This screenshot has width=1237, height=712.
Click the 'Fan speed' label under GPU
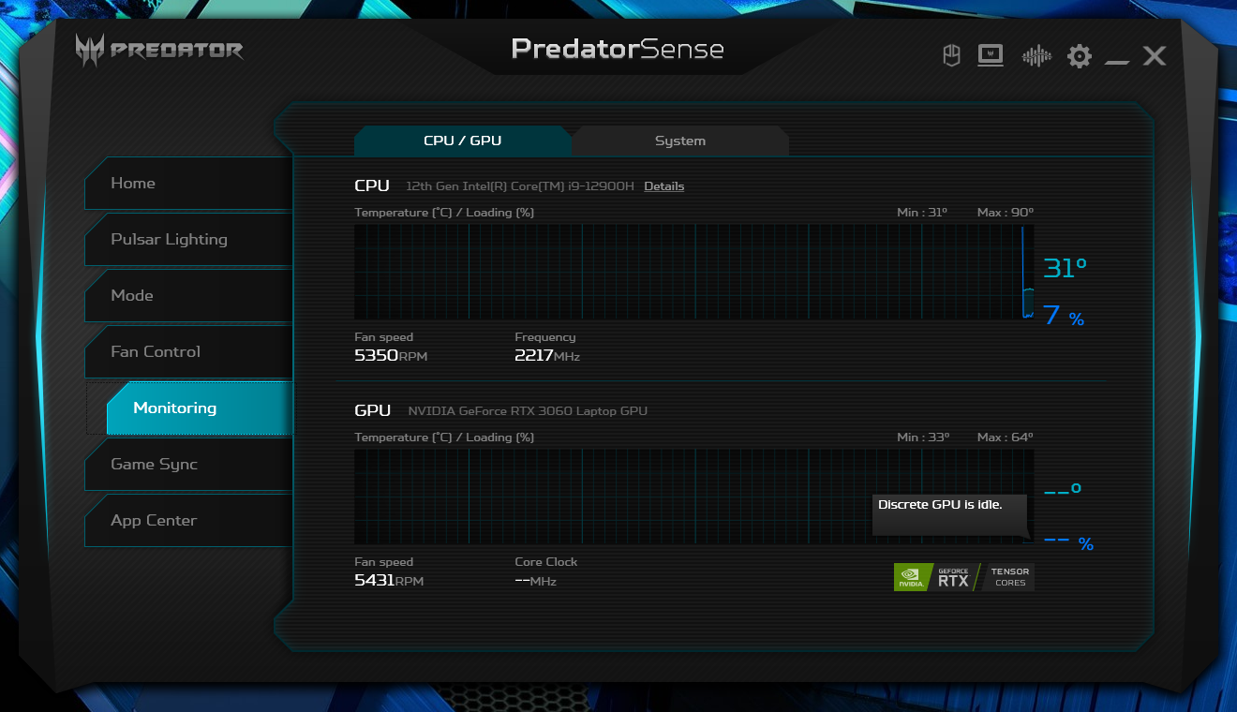tap(383, 562)
